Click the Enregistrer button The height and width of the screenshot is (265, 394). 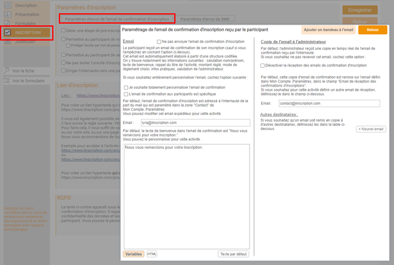pos(360,10)
